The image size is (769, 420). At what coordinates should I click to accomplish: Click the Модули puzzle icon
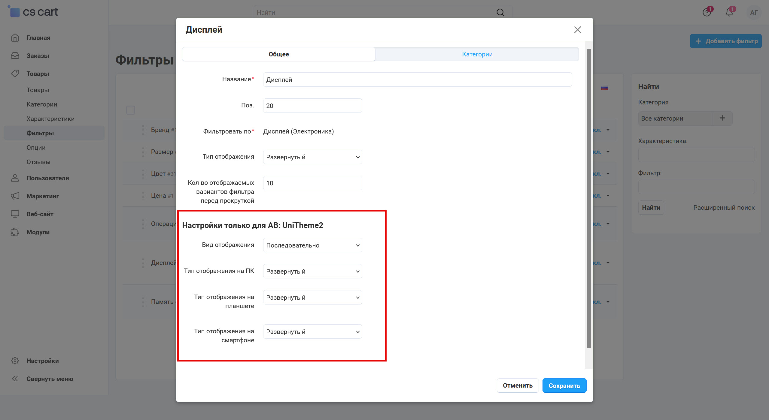tap(15, 232)
